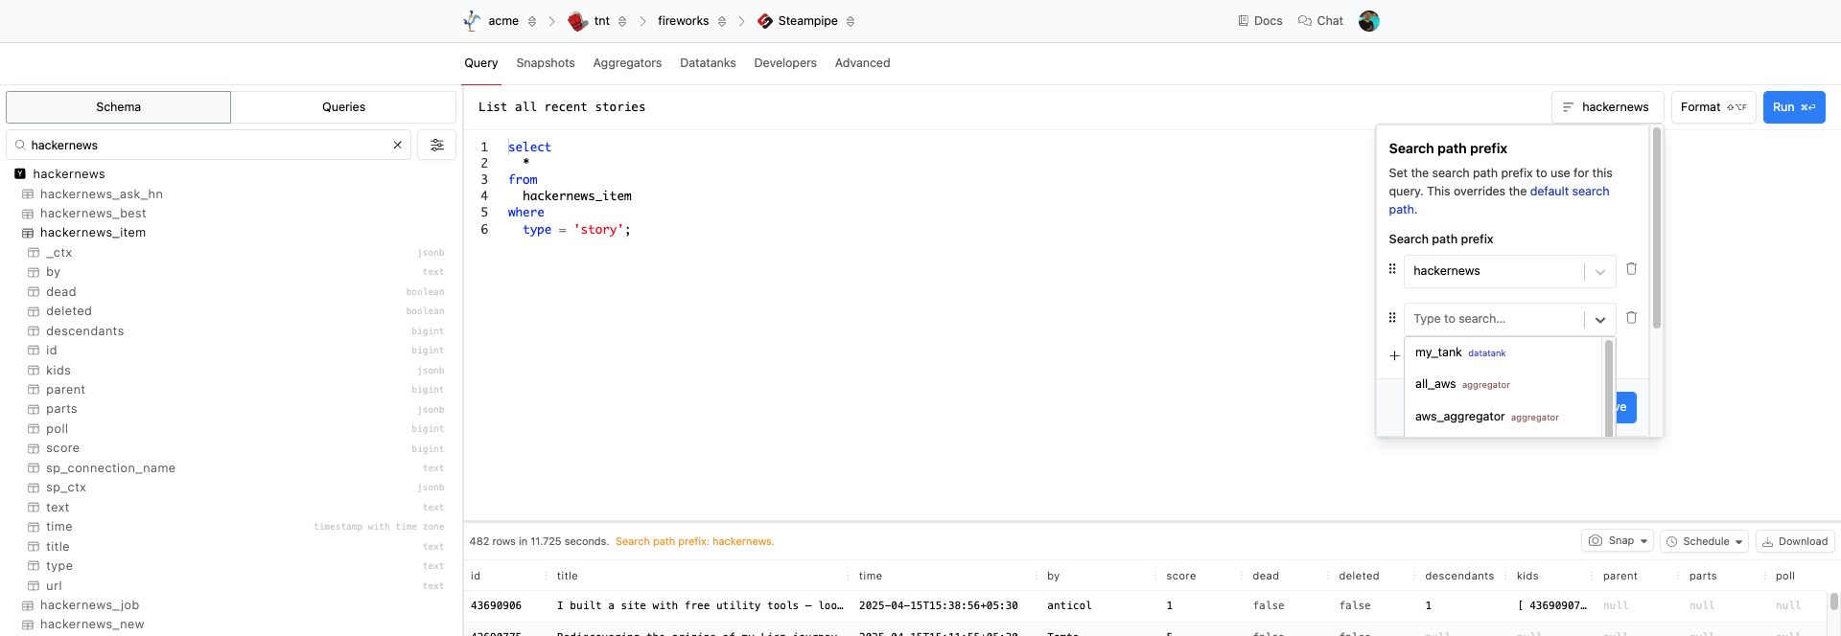Click the plus icon to add path
1841x636 pixels.
[x=1394, y=356]
